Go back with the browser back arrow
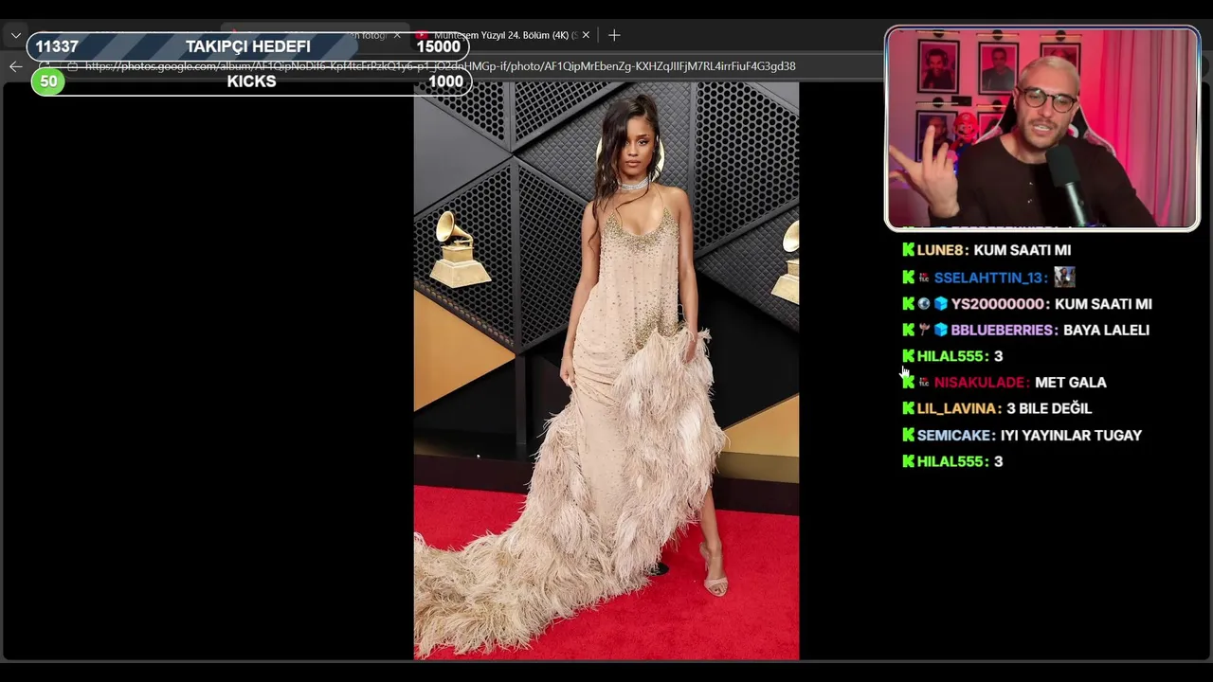Viewport: 1213px width, 682px height. pos(15,66)
